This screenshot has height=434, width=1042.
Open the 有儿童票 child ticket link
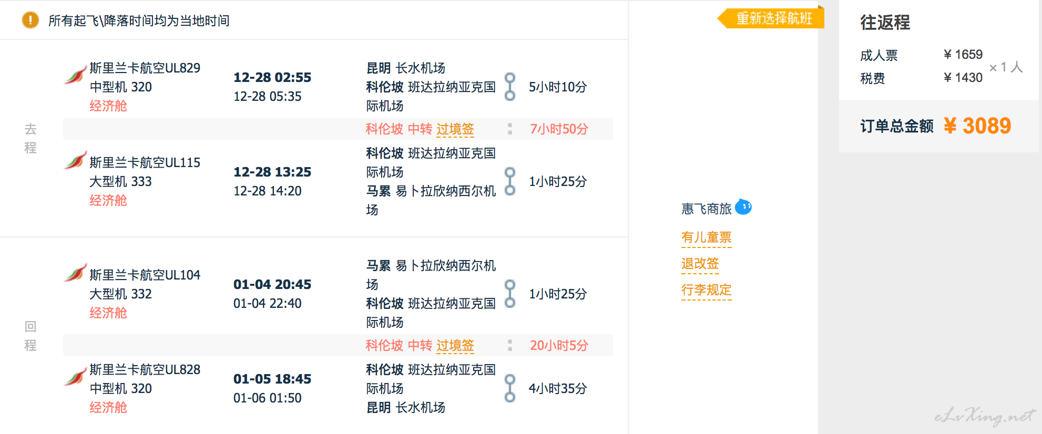click(706, 237)
